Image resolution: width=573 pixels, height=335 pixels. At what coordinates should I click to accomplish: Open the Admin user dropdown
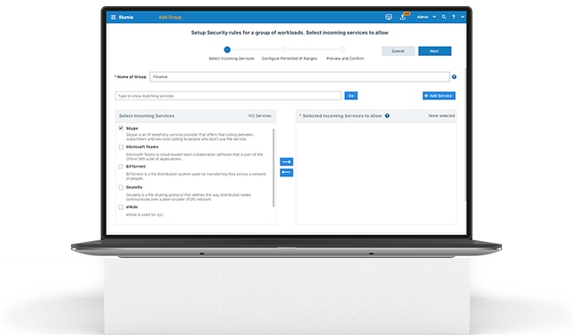(x=427, y=17)
